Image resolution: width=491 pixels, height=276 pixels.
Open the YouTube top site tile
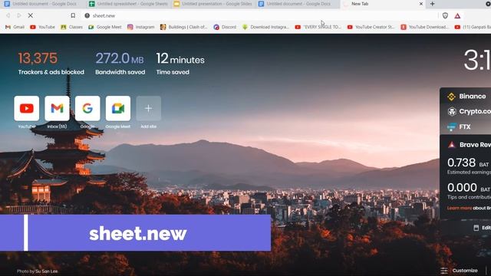pos(27,108)
